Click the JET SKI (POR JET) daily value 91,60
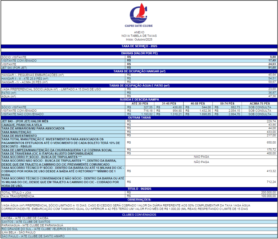The image size is (278, 239). click(271, 68)
